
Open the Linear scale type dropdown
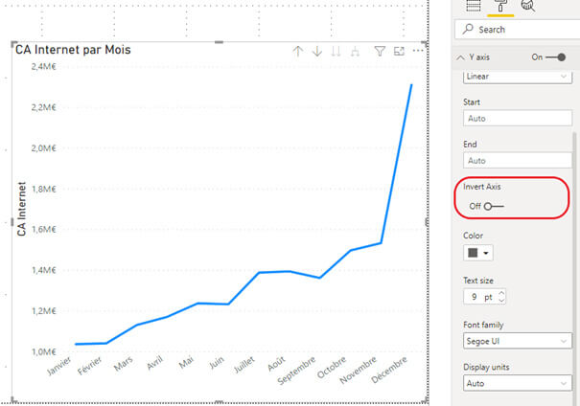(x=517, y=77)
